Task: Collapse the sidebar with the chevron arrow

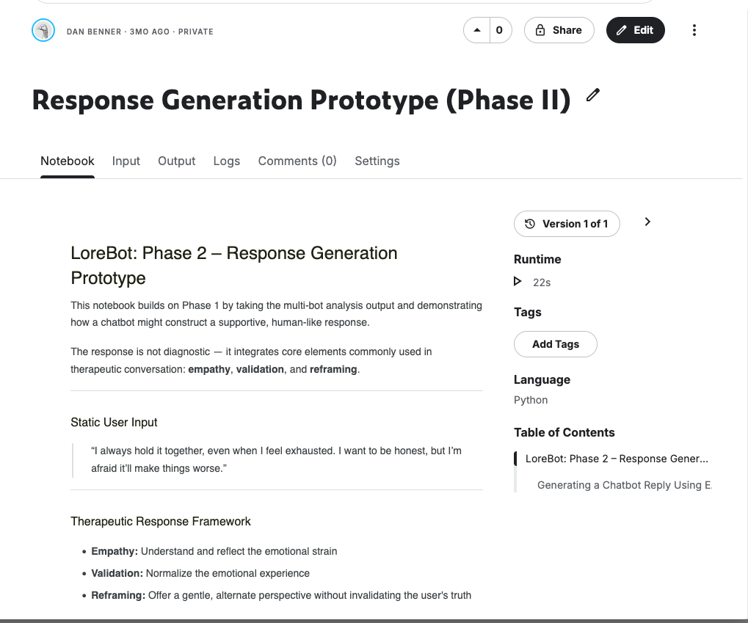Action: 647,222
